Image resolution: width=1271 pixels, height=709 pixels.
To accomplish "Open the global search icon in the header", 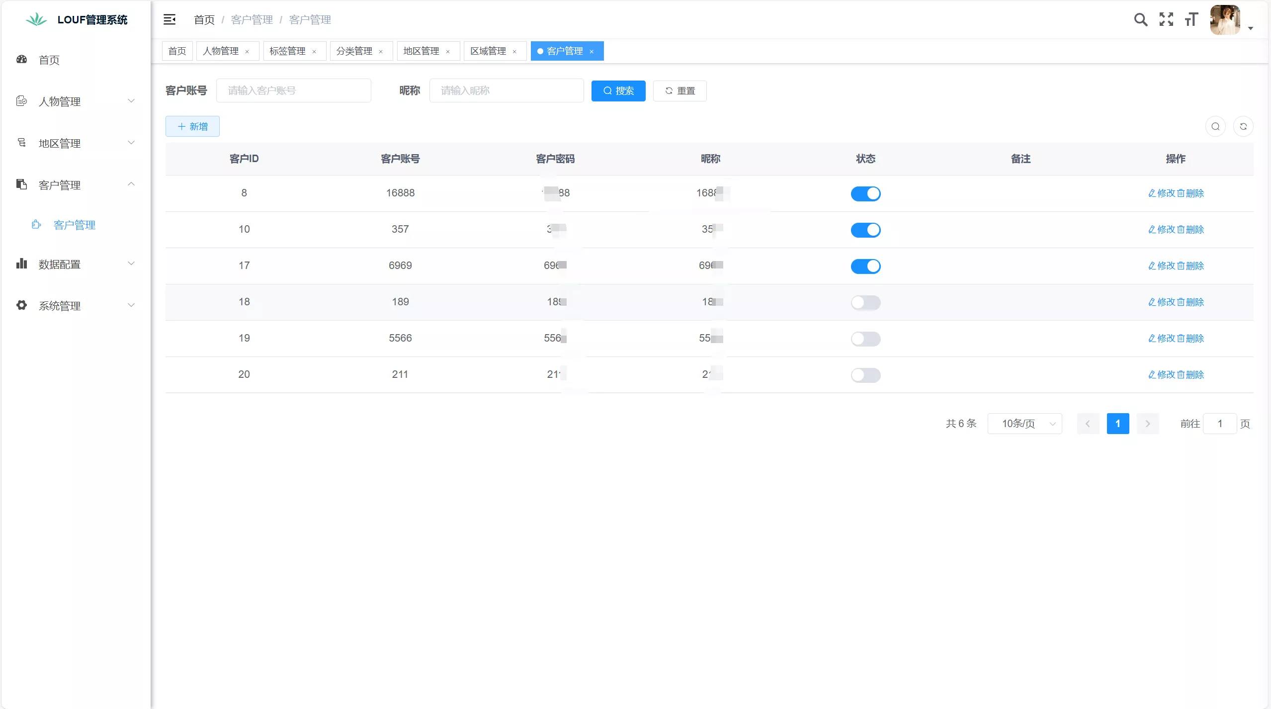I will coord(1141,19).
